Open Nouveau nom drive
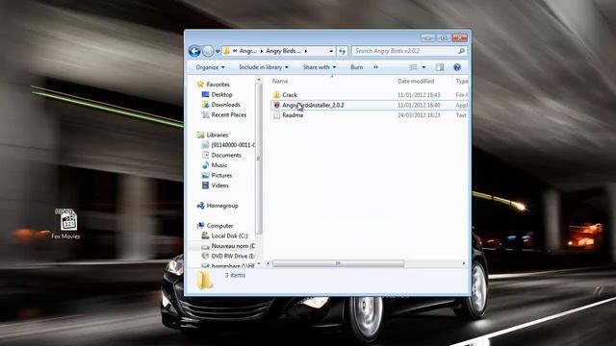Image resolution: width=616 pixels, height=346 pixels. pyautogui.click(x=233, y=246)
